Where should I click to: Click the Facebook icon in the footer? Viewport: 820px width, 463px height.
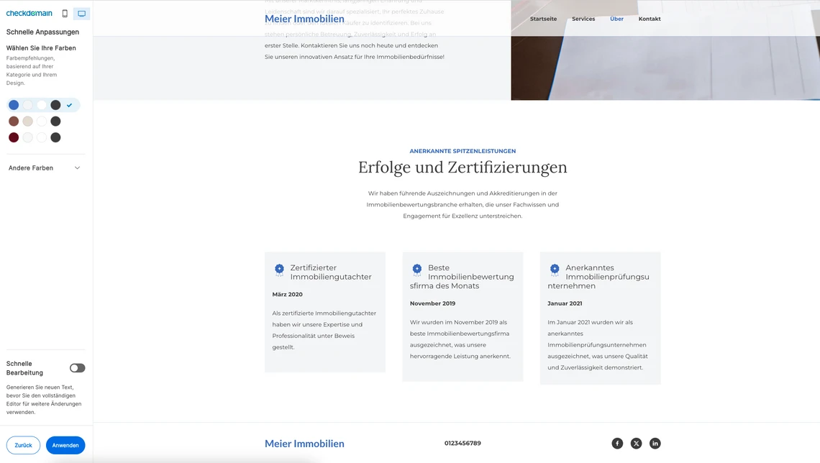[617, 443]
